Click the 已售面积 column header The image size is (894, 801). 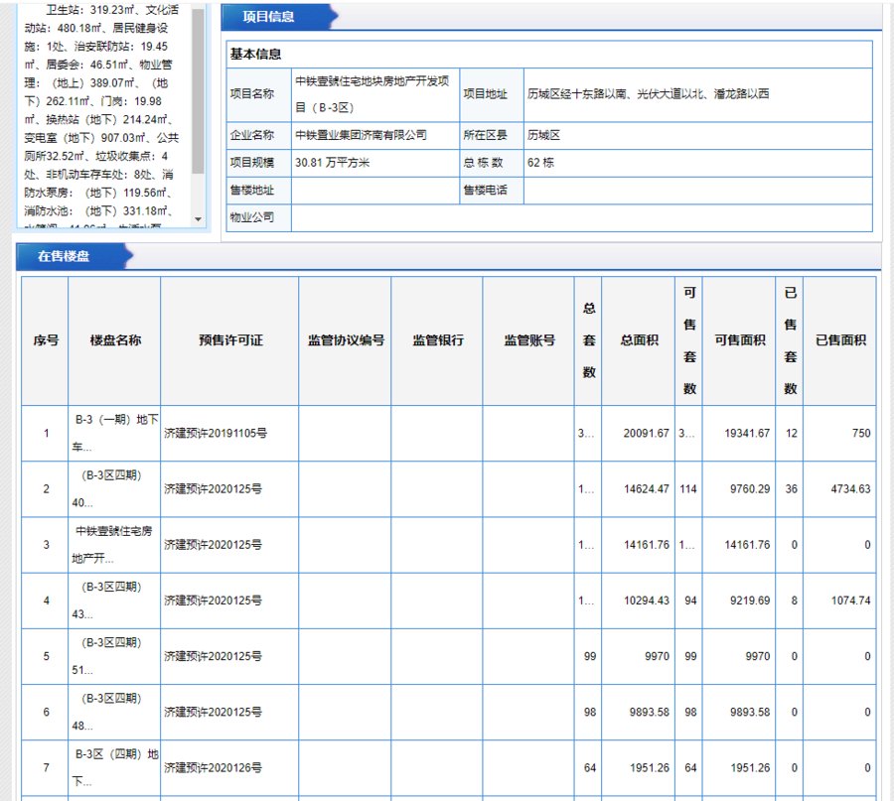pos(839,340)
